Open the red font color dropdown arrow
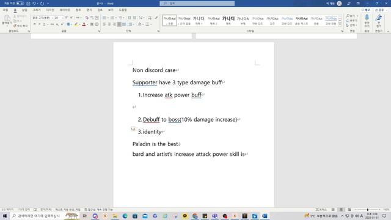 (x=87, y=24)
